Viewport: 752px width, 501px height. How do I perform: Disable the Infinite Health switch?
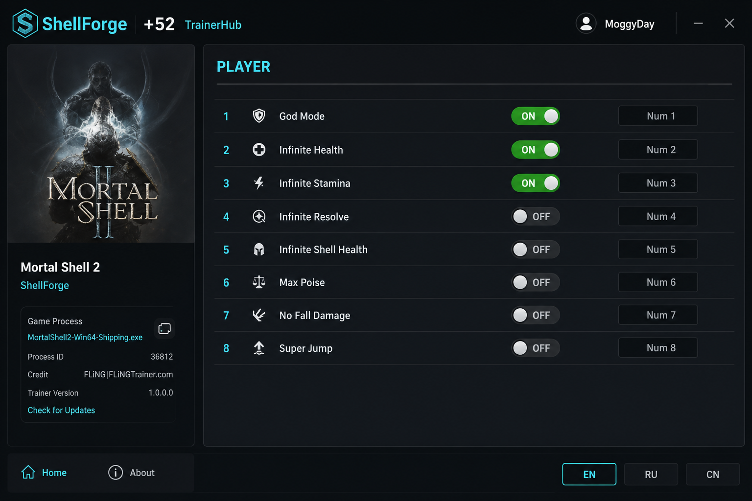pyautogui.click(x=536, y=150)
